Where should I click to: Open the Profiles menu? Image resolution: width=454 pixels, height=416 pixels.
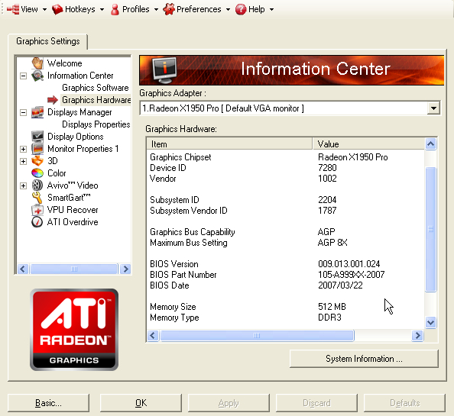(135, 9)
